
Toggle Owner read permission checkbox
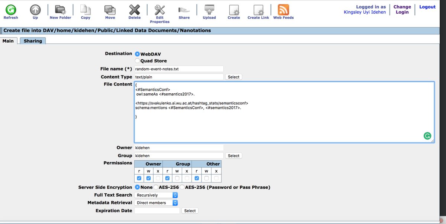(139, 178)
